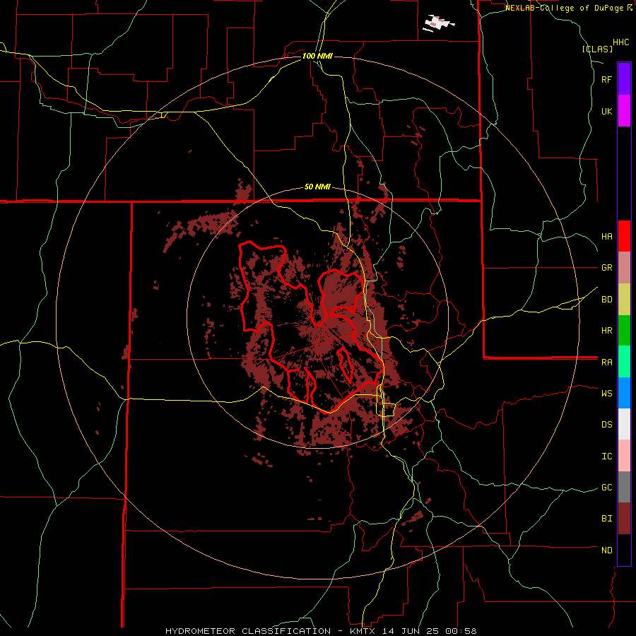Image resolution: width=636 pixels, height=636 pixels.
Task: Click the 100 NMI range ring label
Action: 317,56
